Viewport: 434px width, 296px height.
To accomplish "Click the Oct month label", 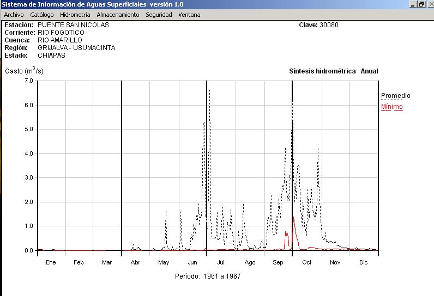I will point(306,263).
